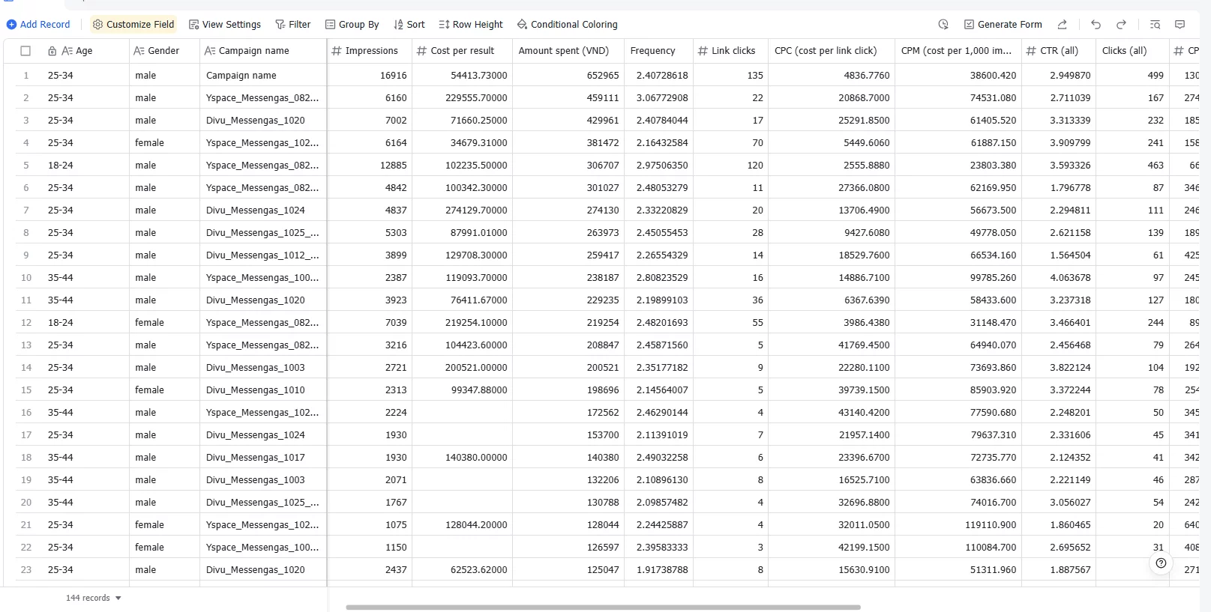1211x612 pixels.
Task: Select the Clicks (all) column header
Action: (1132, 51)
